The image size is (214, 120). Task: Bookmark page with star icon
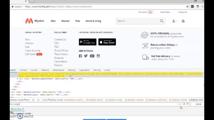(x=187, y=7)
